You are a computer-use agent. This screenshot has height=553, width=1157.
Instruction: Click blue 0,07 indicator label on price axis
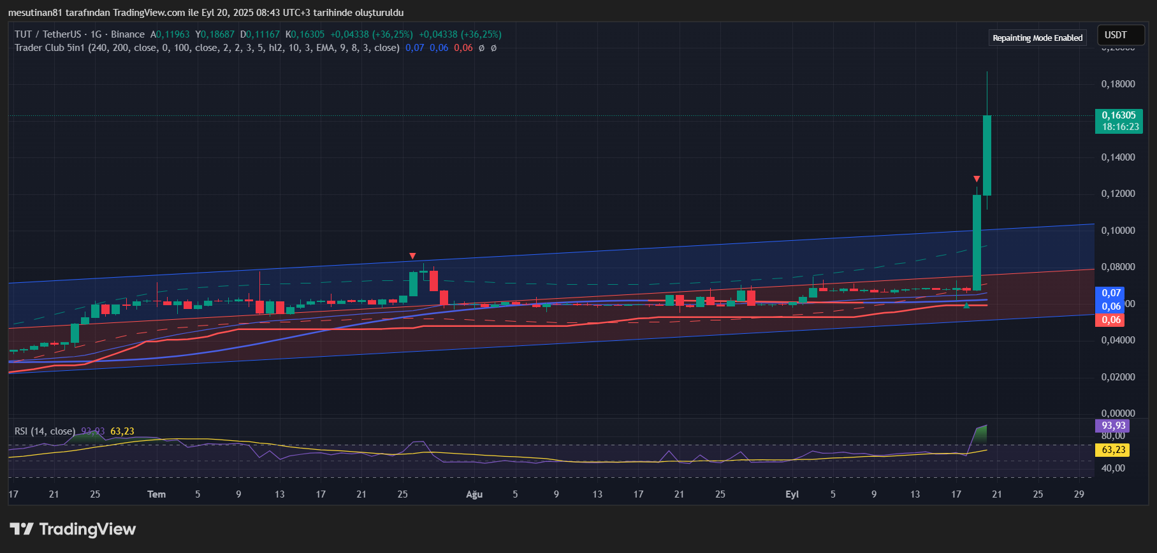tap(1110, 293)
